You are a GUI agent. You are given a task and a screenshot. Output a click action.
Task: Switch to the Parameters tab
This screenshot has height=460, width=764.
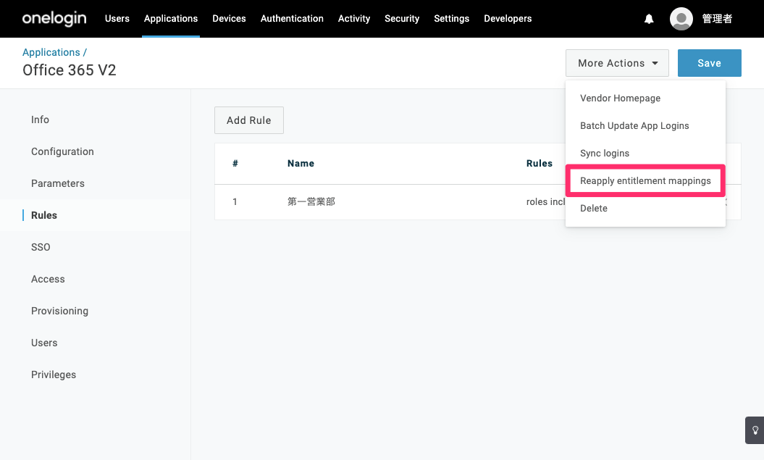[58, 183]
